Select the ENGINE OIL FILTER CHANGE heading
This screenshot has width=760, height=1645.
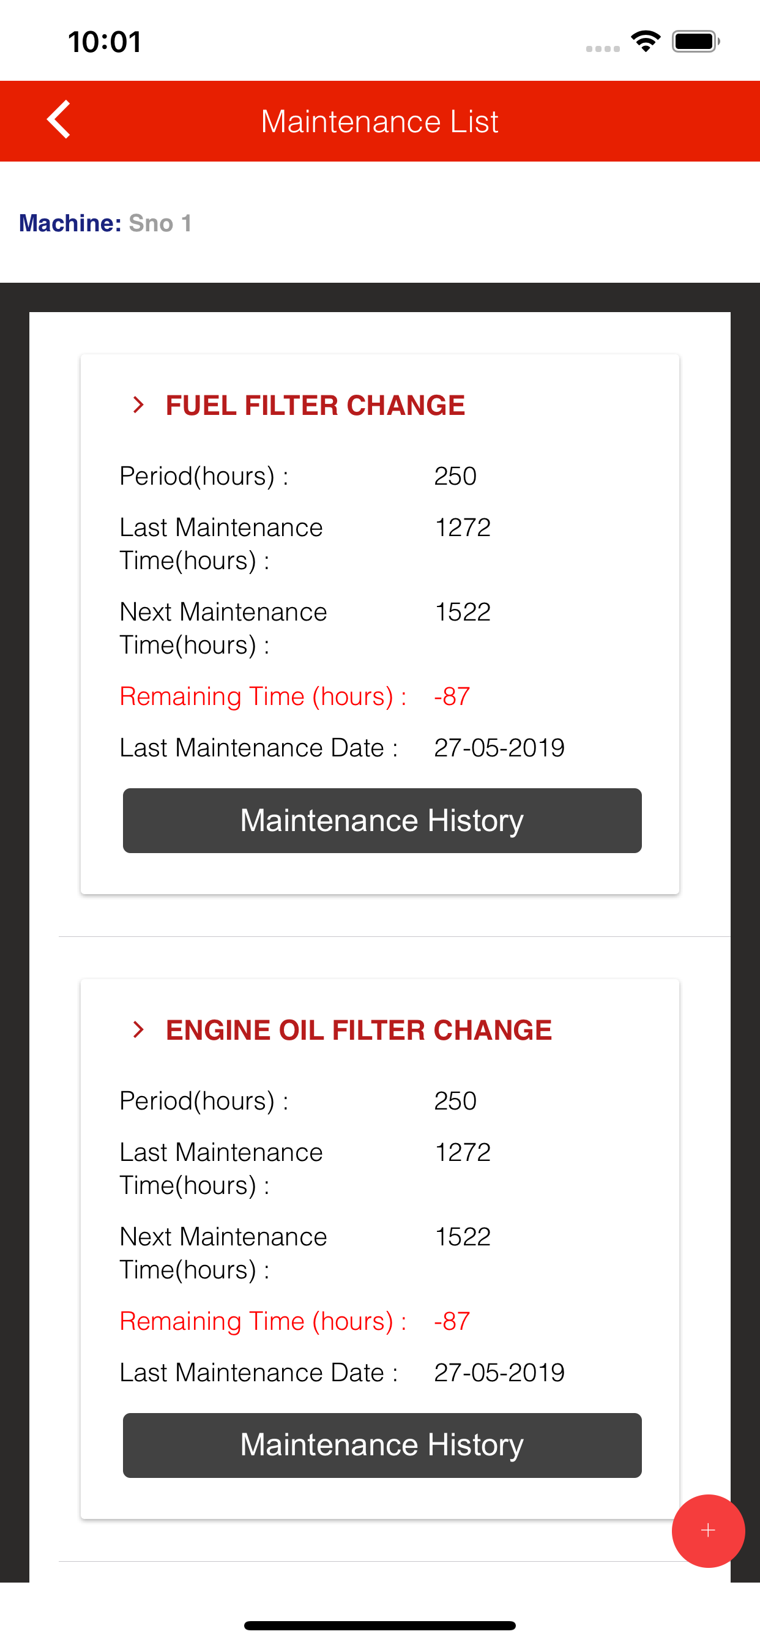tap(359, 1030)
